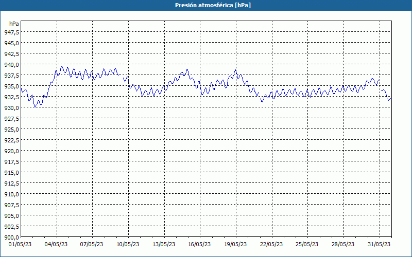
Task: Select the 902,5 y-axis label
Action: 11,227
